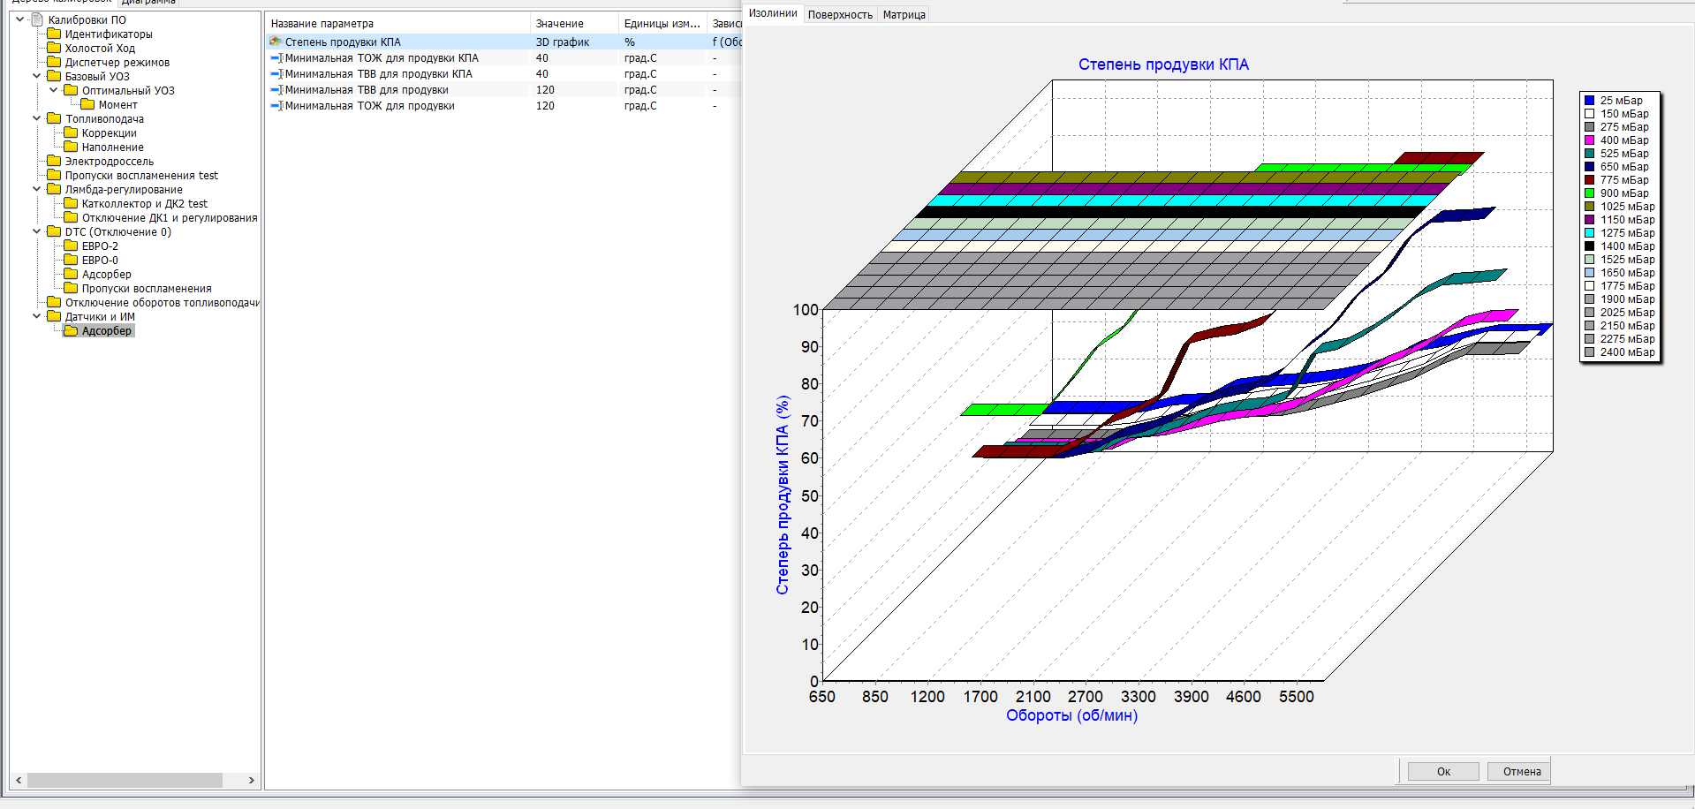
Task: Click the 900 мБар green legend swatch
Action: (1589, 193)
